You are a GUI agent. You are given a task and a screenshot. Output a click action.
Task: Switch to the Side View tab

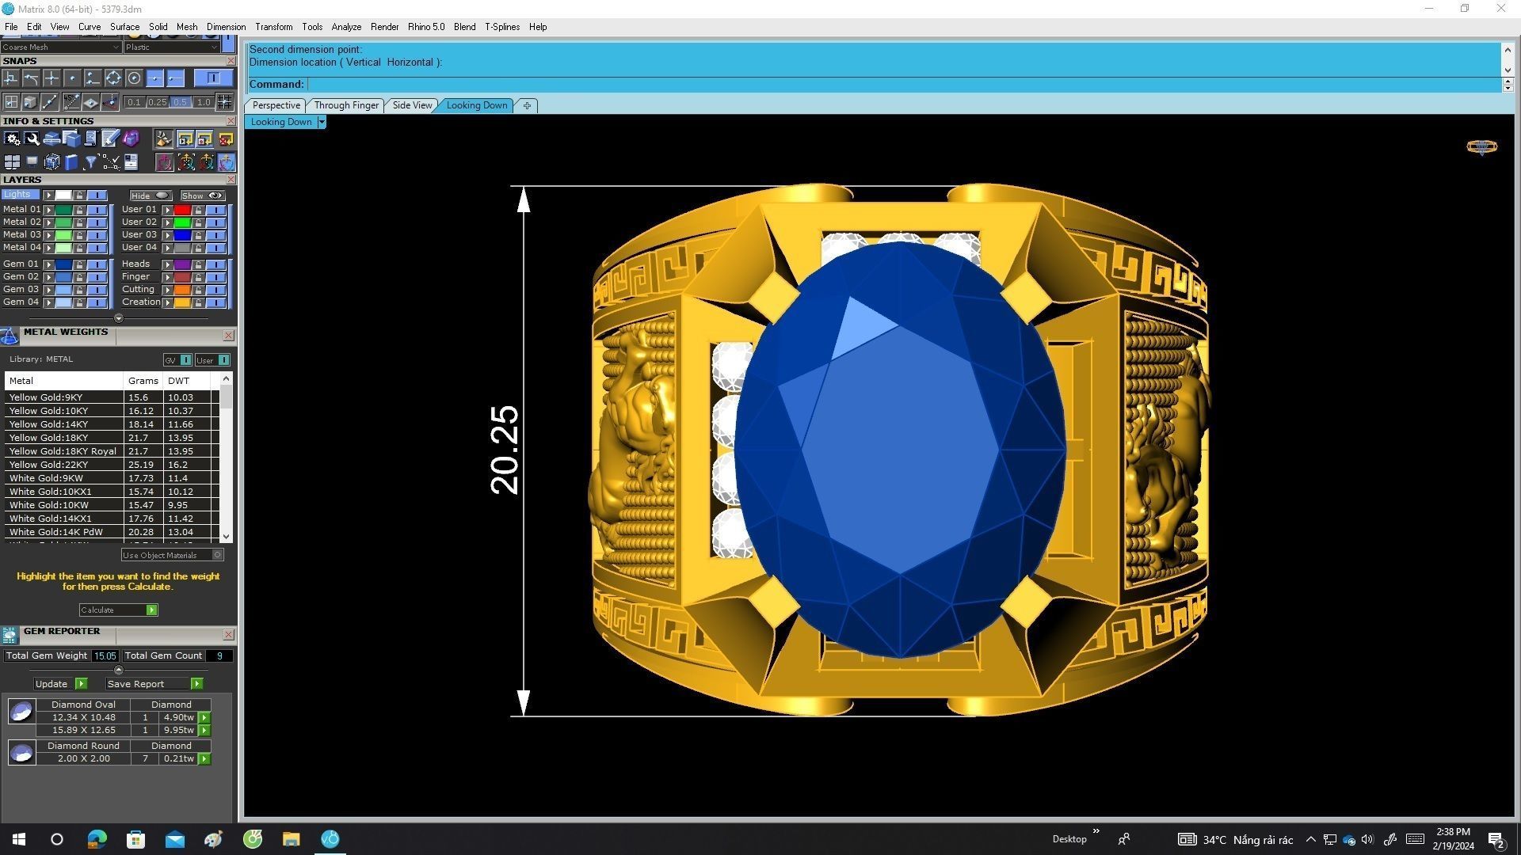412,105
